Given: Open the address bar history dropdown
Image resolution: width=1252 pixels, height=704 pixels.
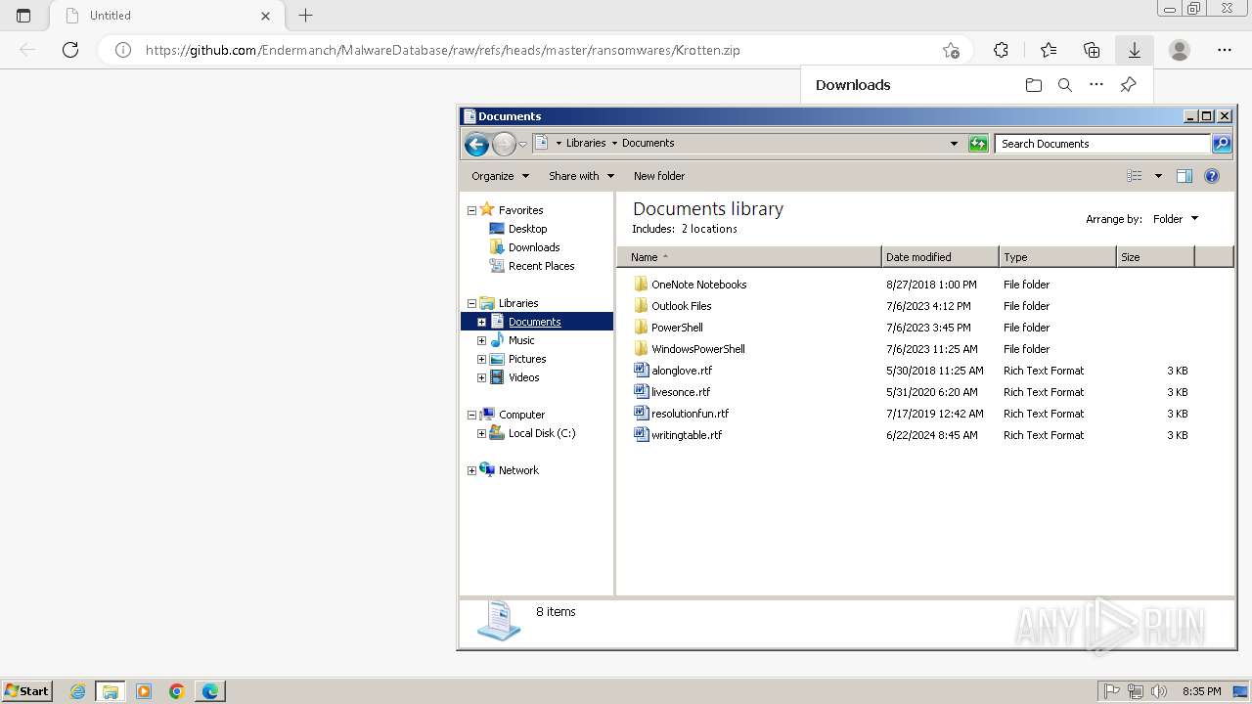Looking at the screenshot, I should (x=954, y=144).
